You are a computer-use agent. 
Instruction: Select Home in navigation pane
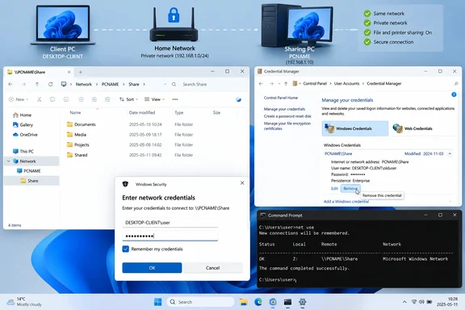click(22, 115)
